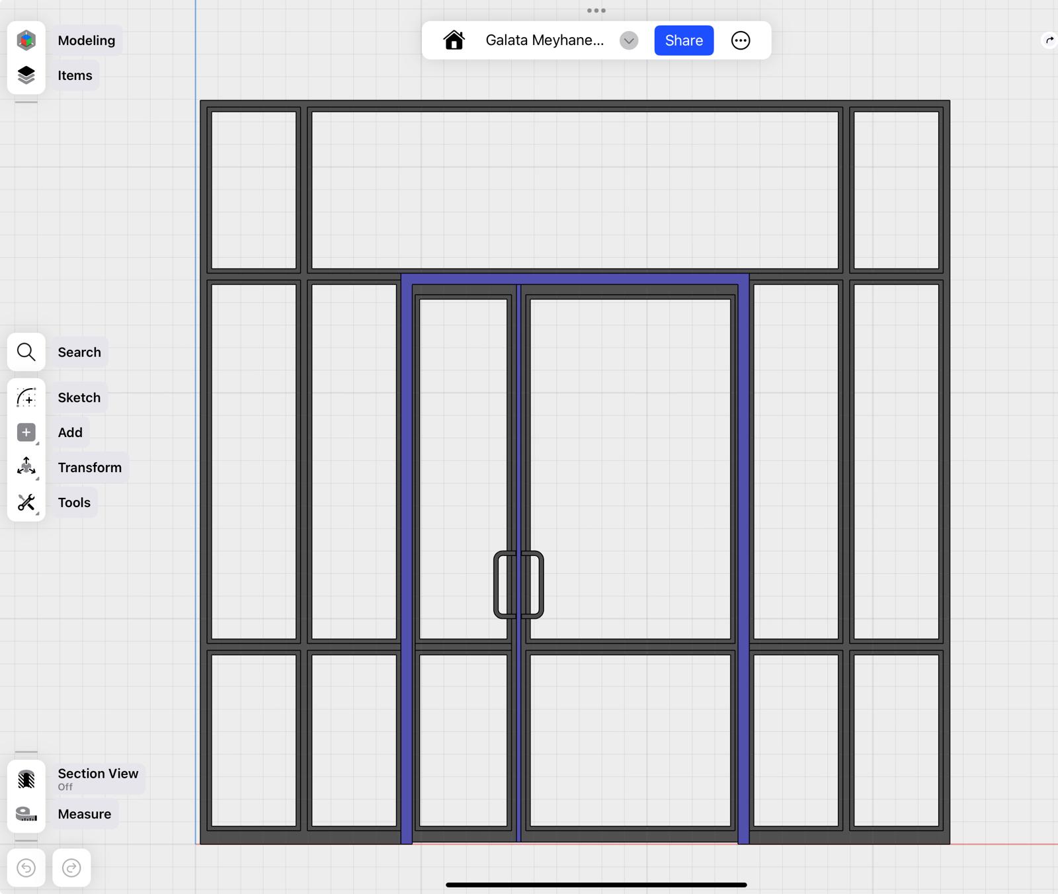Viewport: 1058px width, 894px height.
Task: Open the Modeling workspace cube icon
Action: [26, 40]
